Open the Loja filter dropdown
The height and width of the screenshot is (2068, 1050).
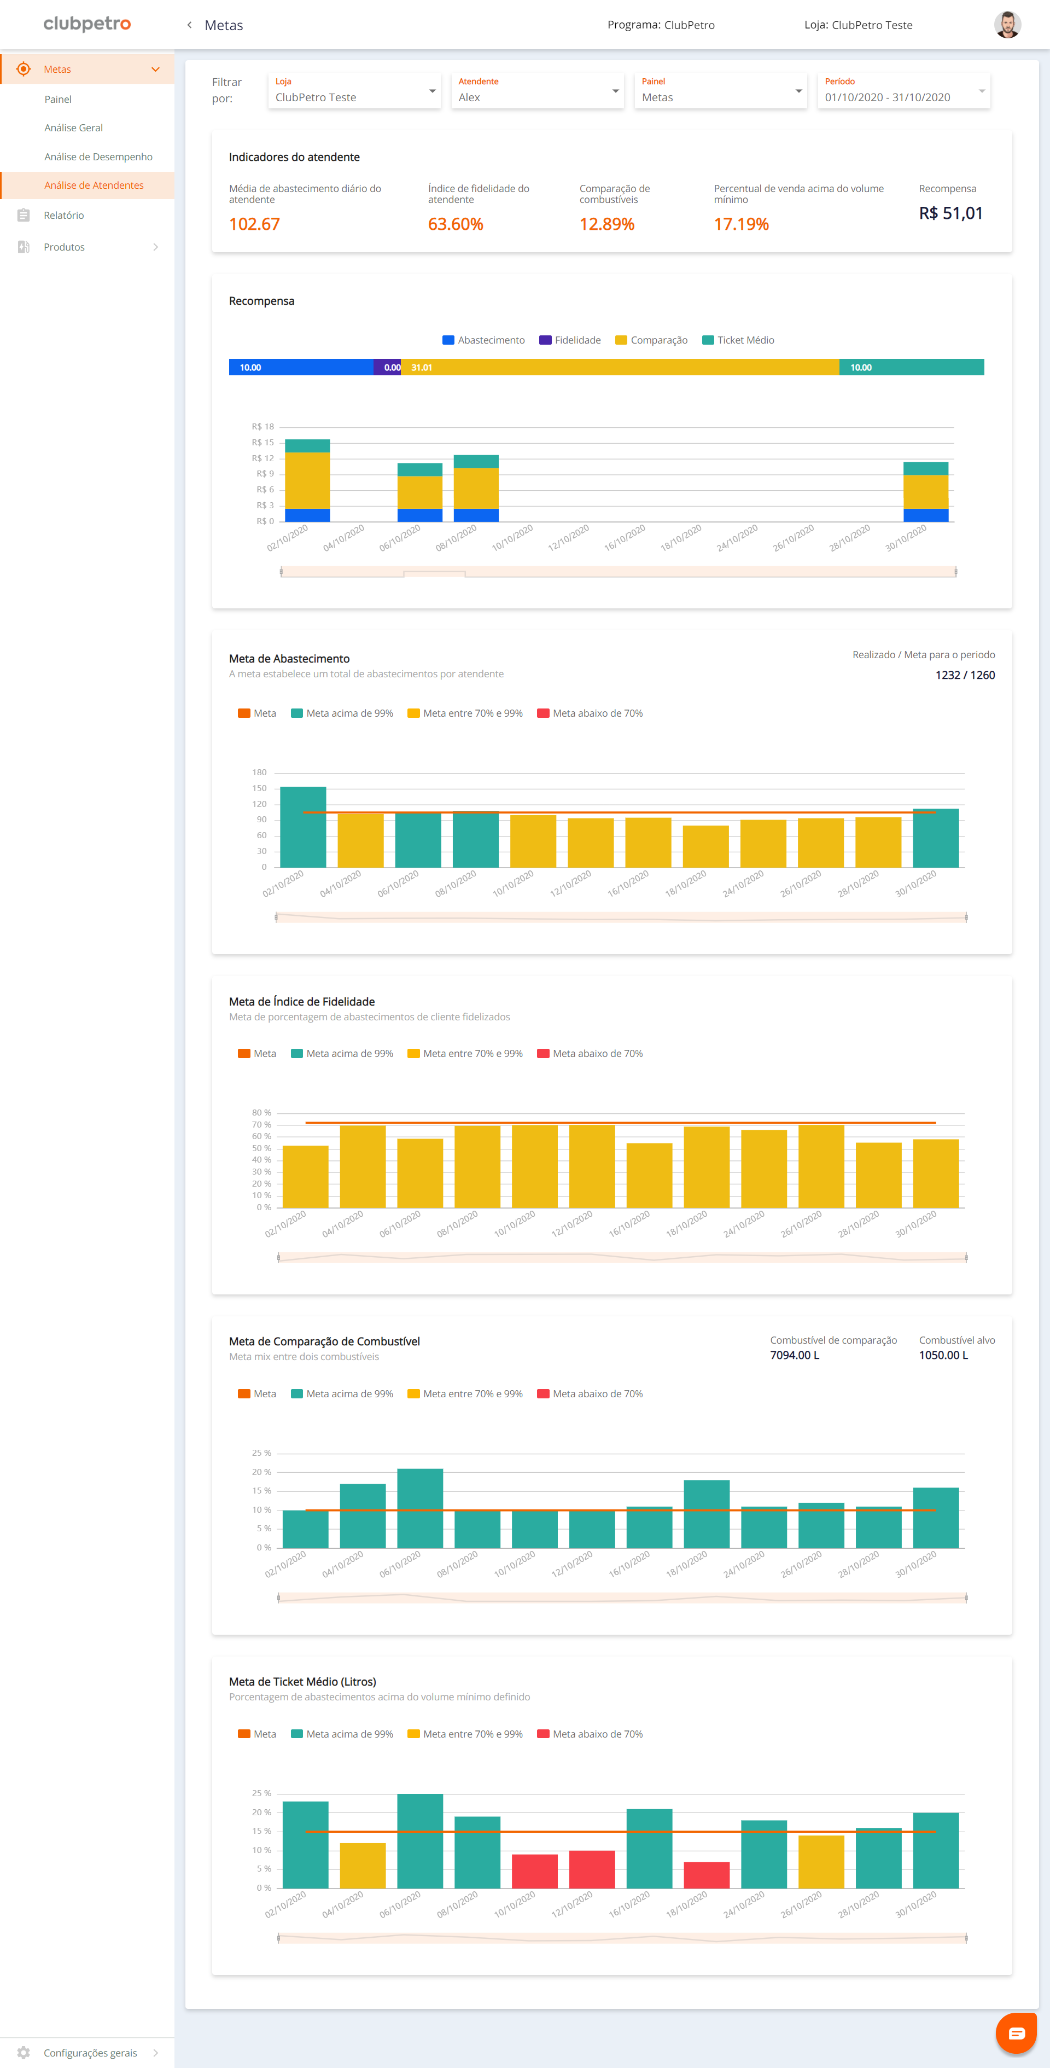pyautogui.click(x=354, y=91)
